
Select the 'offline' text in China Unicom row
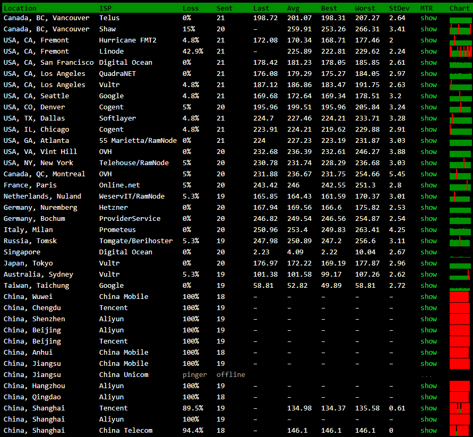tap(231, 374)
